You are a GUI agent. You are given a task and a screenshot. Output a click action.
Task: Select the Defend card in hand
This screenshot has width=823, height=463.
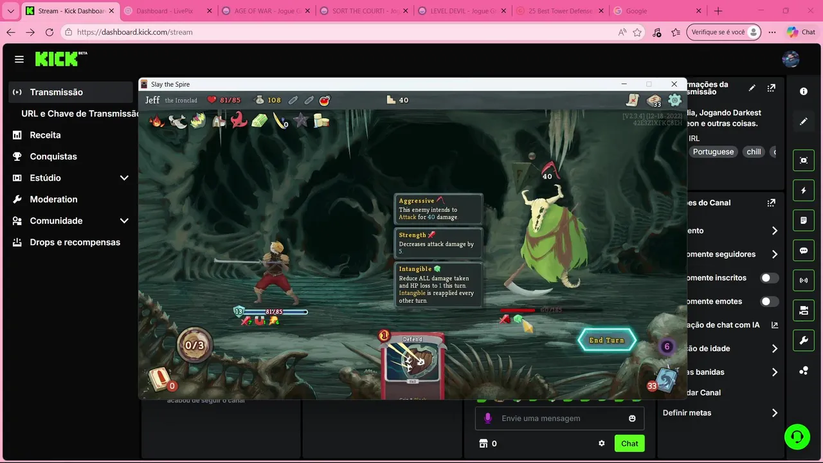[x=413, y=365]
